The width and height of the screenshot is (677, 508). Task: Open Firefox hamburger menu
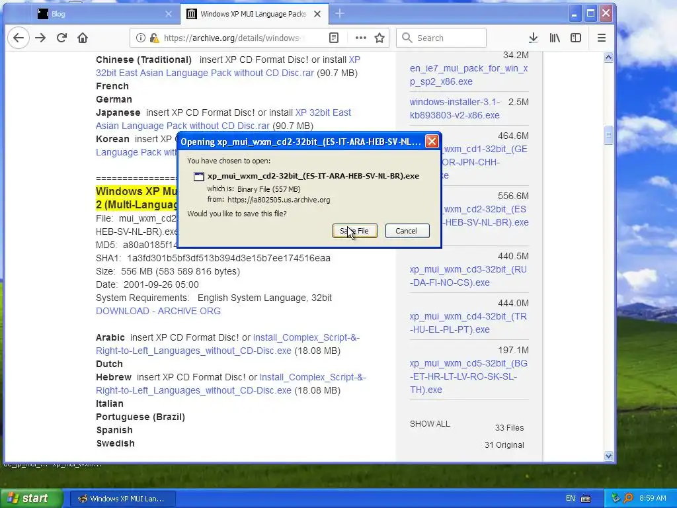click(x=602, y=38)
